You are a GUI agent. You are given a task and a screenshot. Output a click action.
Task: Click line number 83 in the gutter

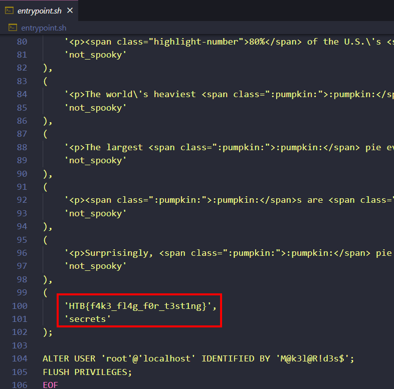22,81
